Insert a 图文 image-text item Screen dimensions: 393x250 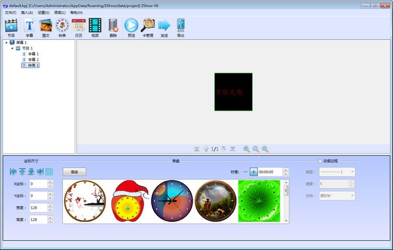click(46, 27)
